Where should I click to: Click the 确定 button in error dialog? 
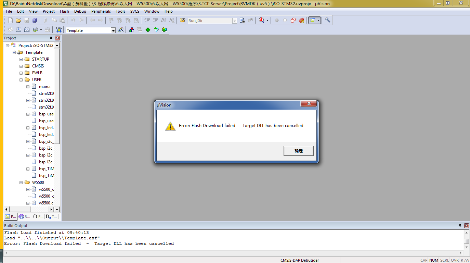298,151
